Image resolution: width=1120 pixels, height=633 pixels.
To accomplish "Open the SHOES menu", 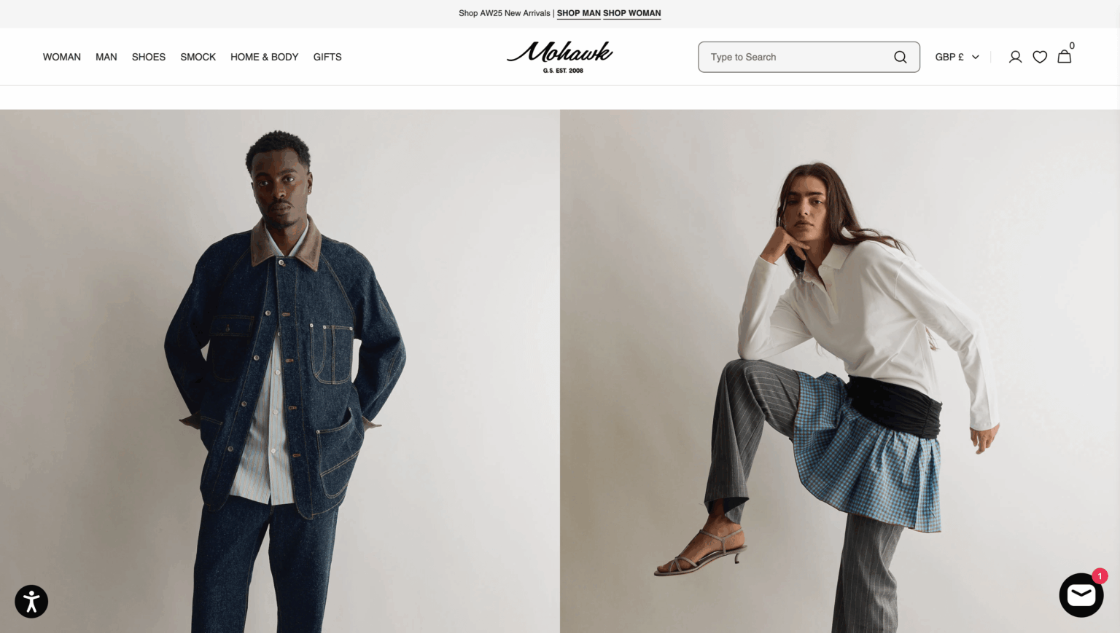I will (x=149, y=57).
